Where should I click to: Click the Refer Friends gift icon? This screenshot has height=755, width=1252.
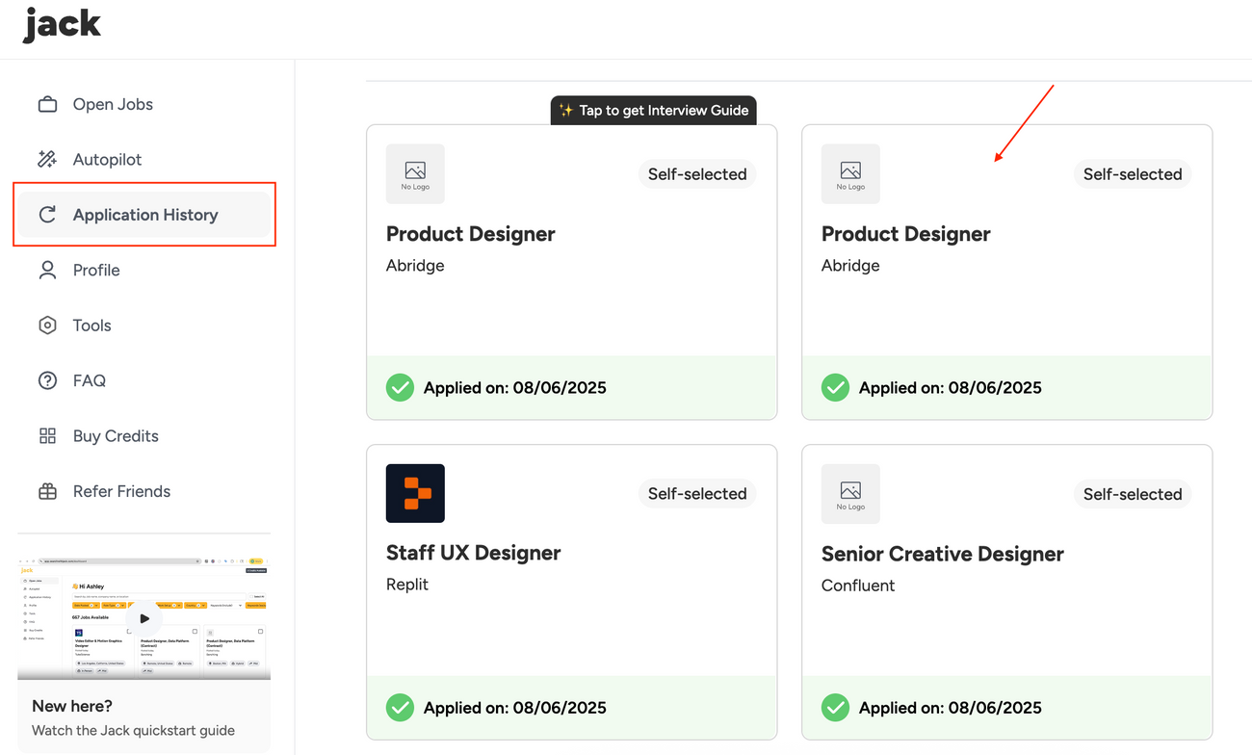tap(47, 490)
